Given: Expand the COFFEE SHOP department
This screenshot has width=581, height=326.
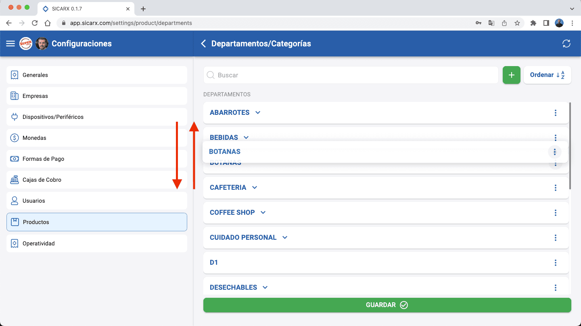Looking at the screenshot, I should 263,213.
